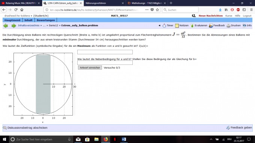Click Feedback geben link
The width and height of the screenshot is (255, 143).
[x=241, y=128]
